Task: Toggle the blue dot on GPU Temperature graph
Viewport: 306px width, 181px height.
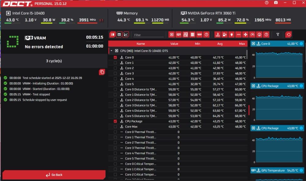Action: 301,171
